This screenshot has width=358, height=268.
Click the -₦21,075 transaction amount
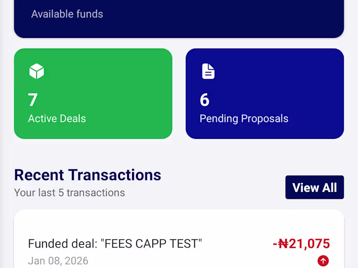pyautogui.click(x=301, y=244)
